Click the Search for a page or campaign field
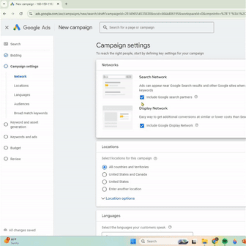This screenshot has height=246, width=246. (x=157, y=28)
